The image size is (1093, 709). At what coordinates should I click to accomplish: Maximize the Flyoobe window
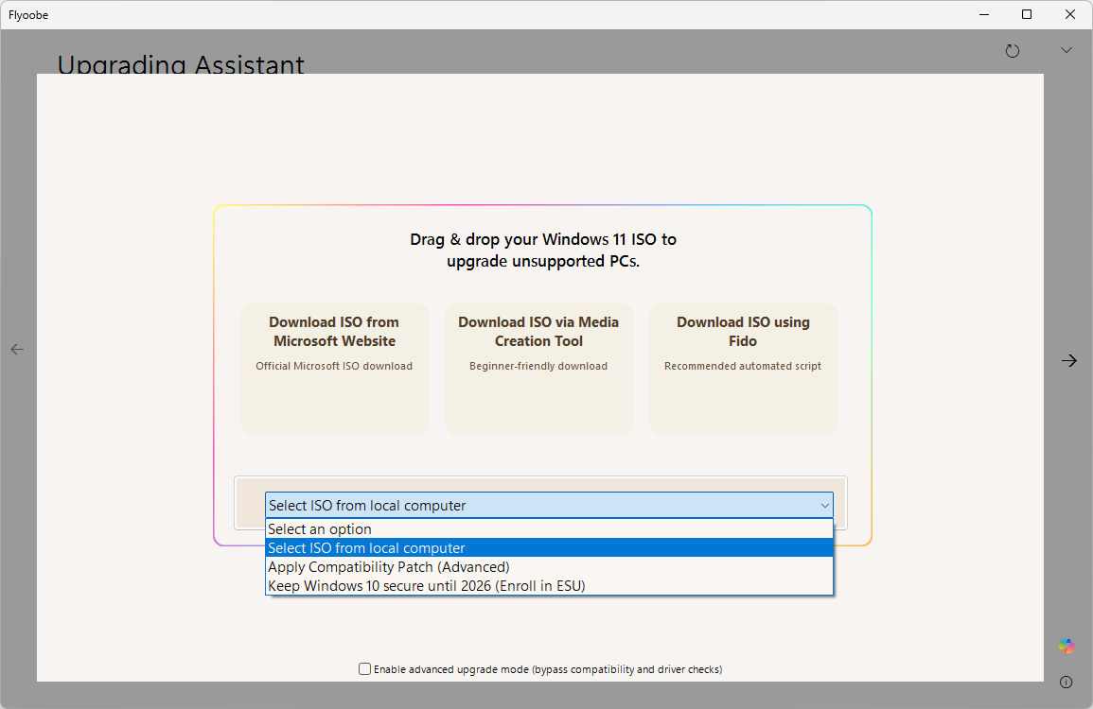(x=1027, y=14)
